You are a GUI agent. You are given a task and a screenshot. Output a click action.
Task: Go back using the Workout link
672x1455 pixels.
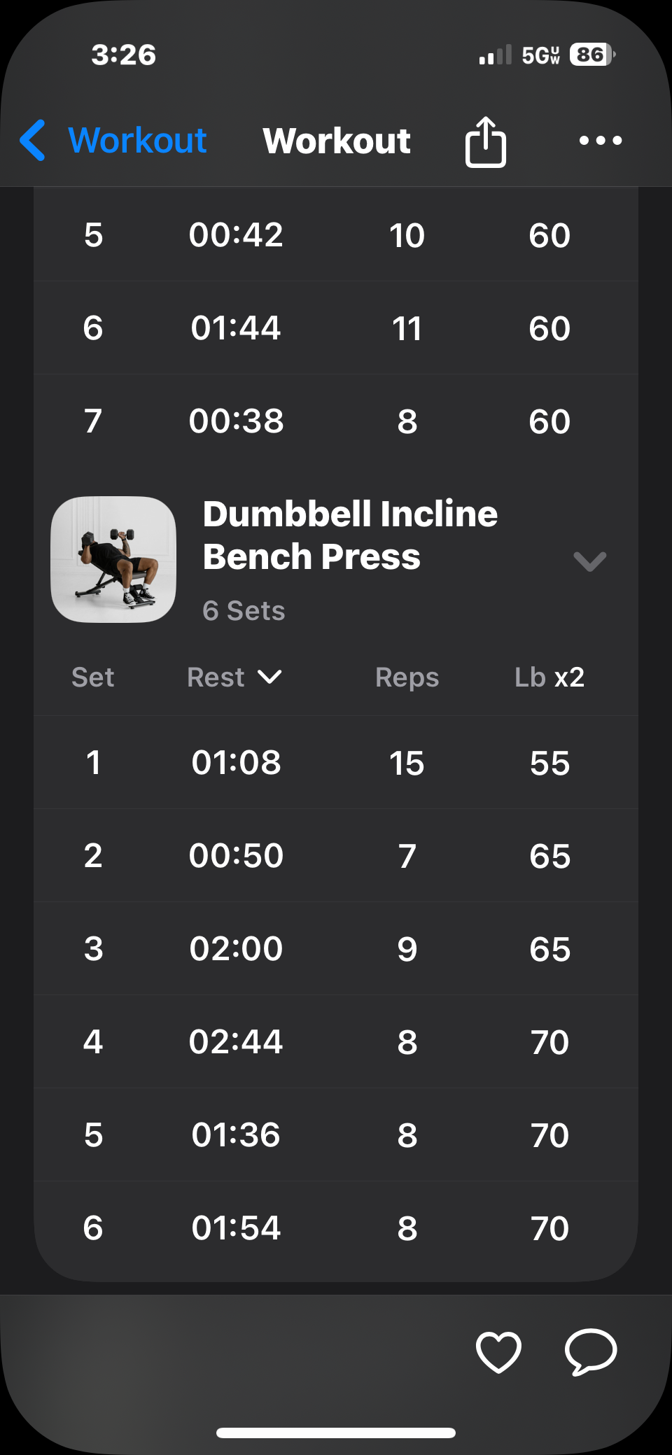137,140
